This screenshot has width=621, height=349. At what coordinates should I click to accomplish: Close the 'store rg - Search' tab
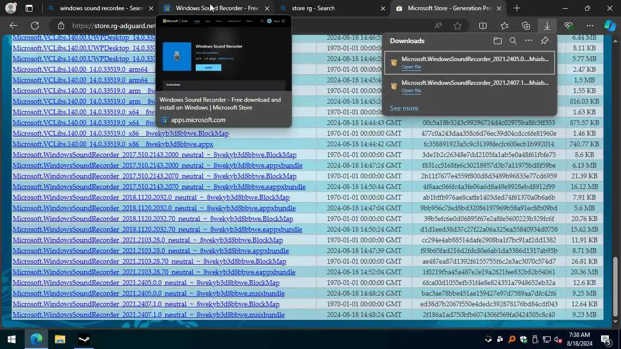pyautogui.click(x=383, y=8)
